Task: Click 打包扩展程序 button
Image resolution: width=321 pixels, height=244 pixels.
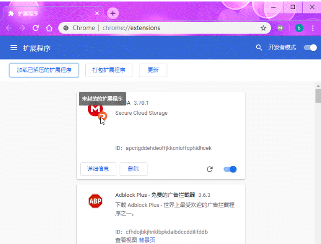Action: [109, 70]
